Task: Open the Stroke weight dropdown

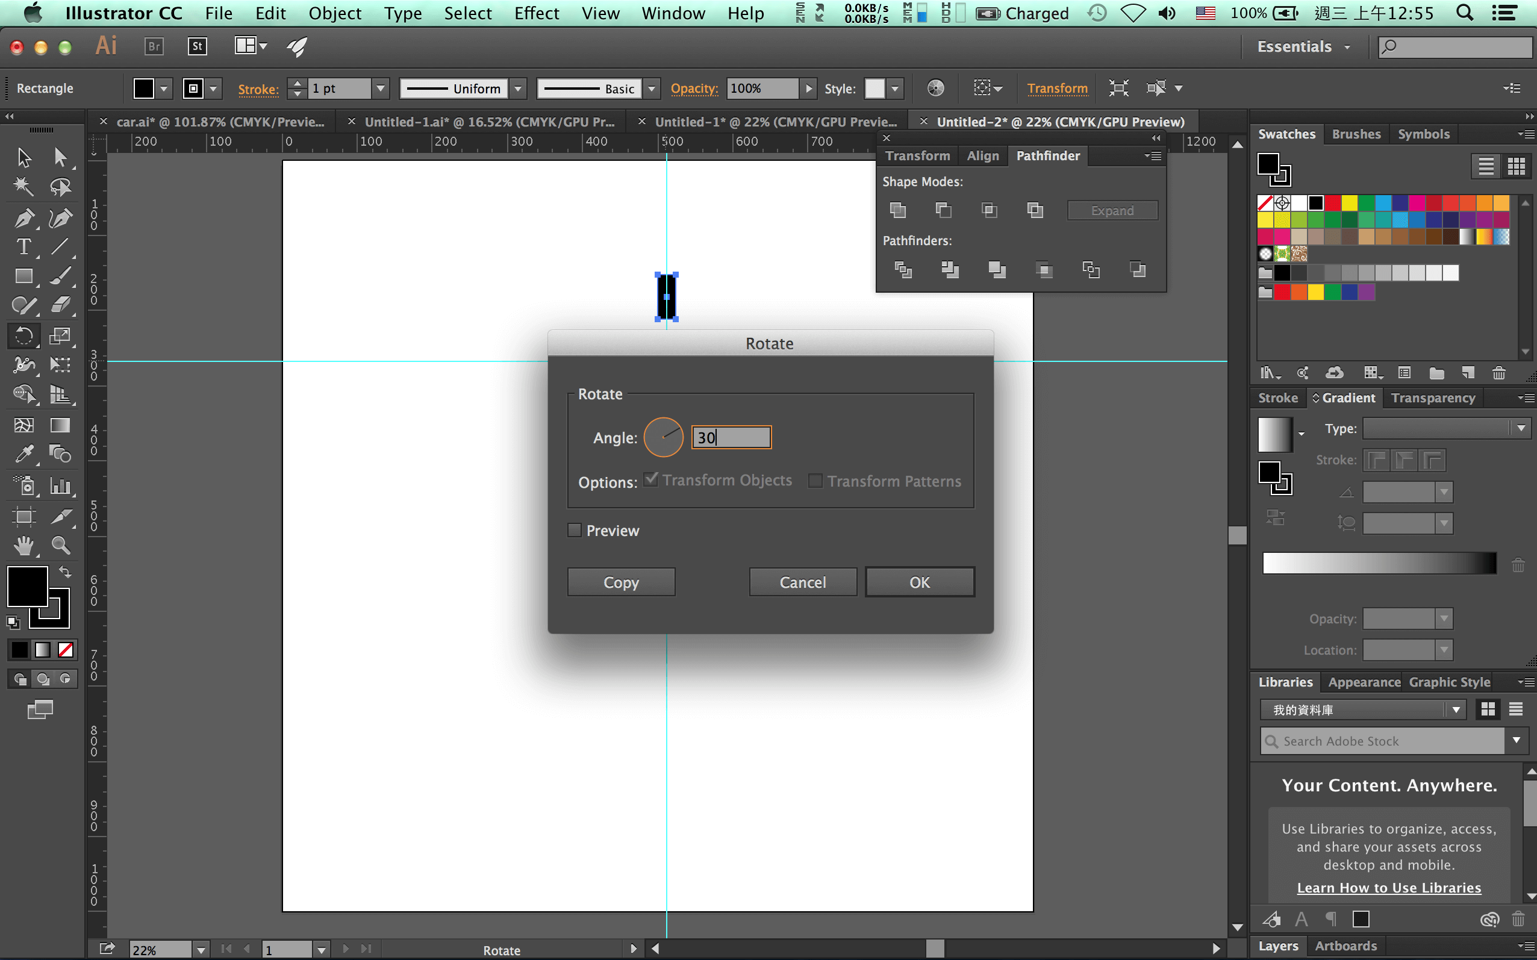Action: pos(380,89)
